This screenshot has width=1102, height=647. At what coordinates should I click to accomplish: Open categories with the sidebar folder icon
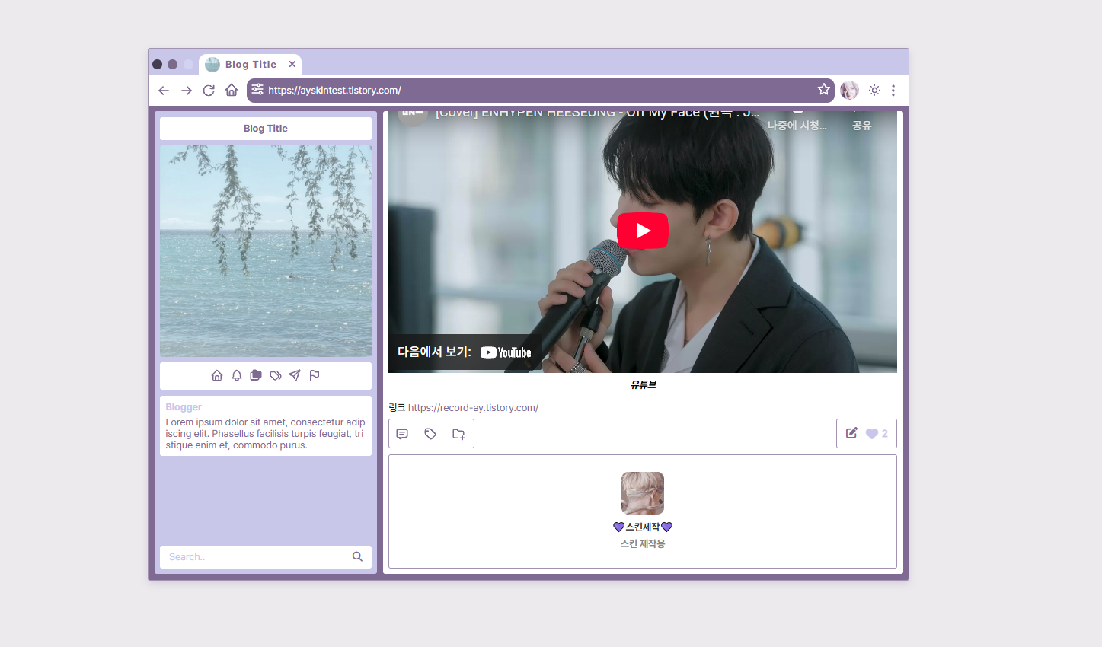(256, 375)
